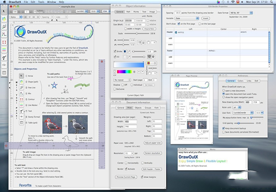Click the Insert button in Edit Border Properties
Screen dimensions: 276x192
tap(205, 18)
